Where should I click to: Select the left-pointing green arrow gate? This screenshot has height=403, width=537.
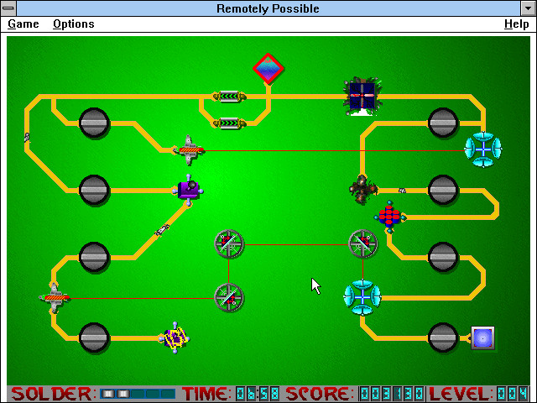pos(229,97)
